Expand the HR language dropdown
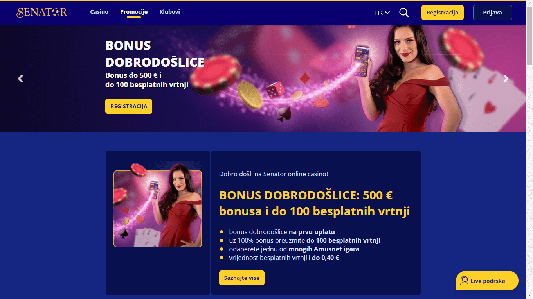 [x=382, y=13]
